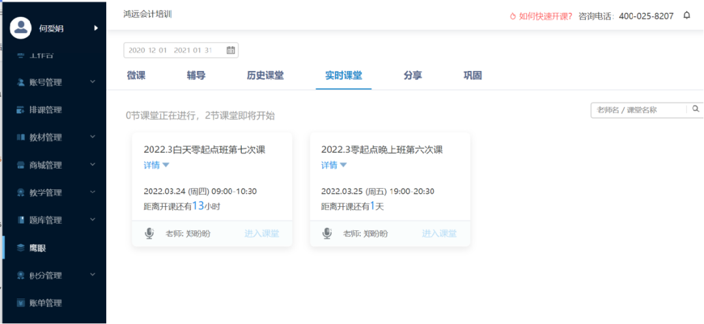Expand the 何爱娟 profile arrow
704x324 pixels.
pyautogui.click(x=96, y=28)
